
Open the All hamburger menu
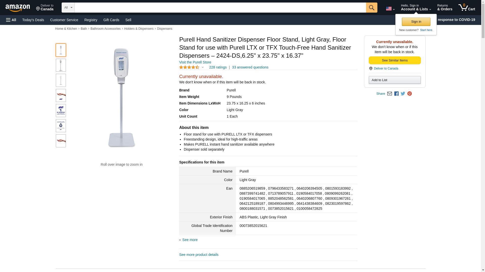pos(11,20)
